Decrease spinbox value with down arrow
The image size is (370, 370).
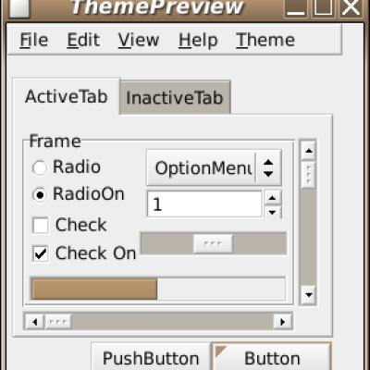(272, 212)
